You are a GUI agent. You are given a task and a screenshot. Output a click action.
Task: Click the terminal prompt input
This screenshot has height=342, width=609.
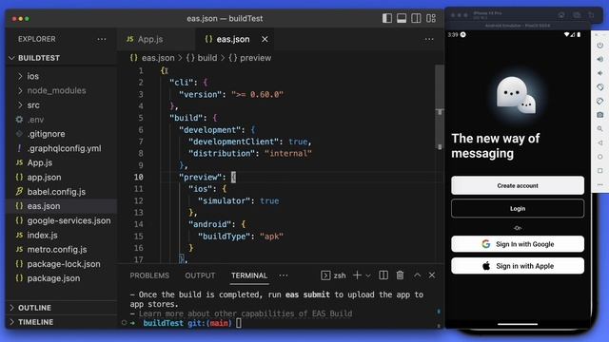pos(239,323)
